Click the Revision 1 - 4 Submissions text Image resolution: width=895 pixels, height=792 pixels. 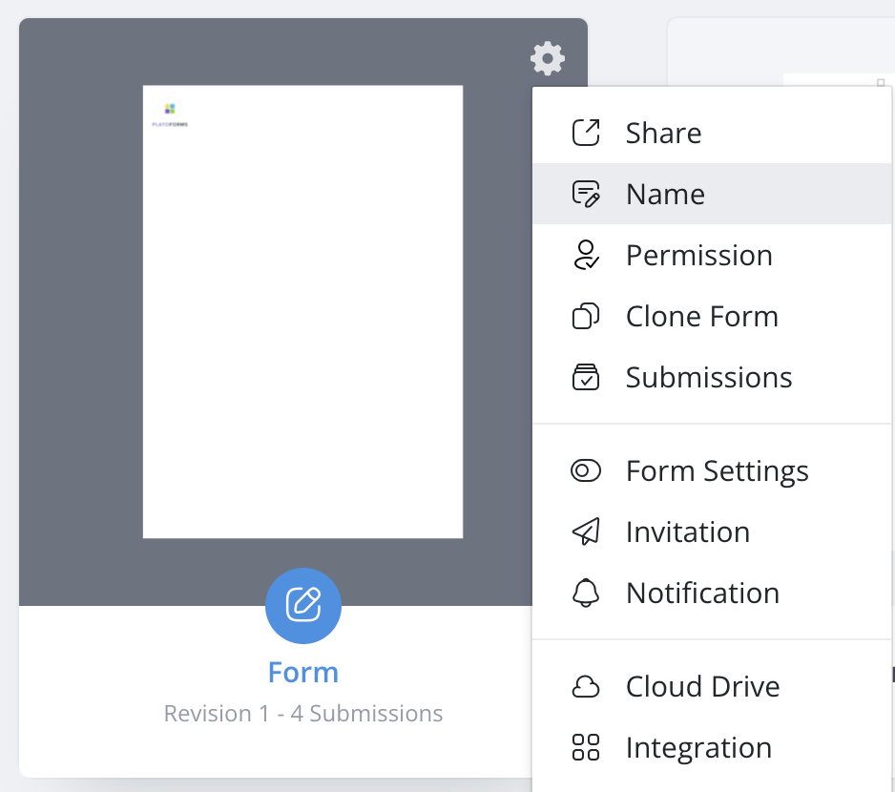[303, 714]
